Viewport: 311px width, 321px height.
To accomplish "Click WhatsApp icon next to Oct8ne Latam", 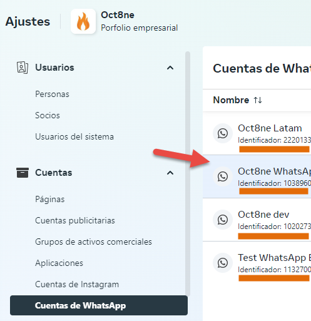I will coord(223,133).
